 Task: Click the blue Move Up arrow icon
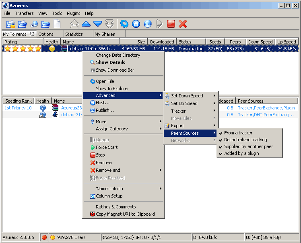pos(86,24)
